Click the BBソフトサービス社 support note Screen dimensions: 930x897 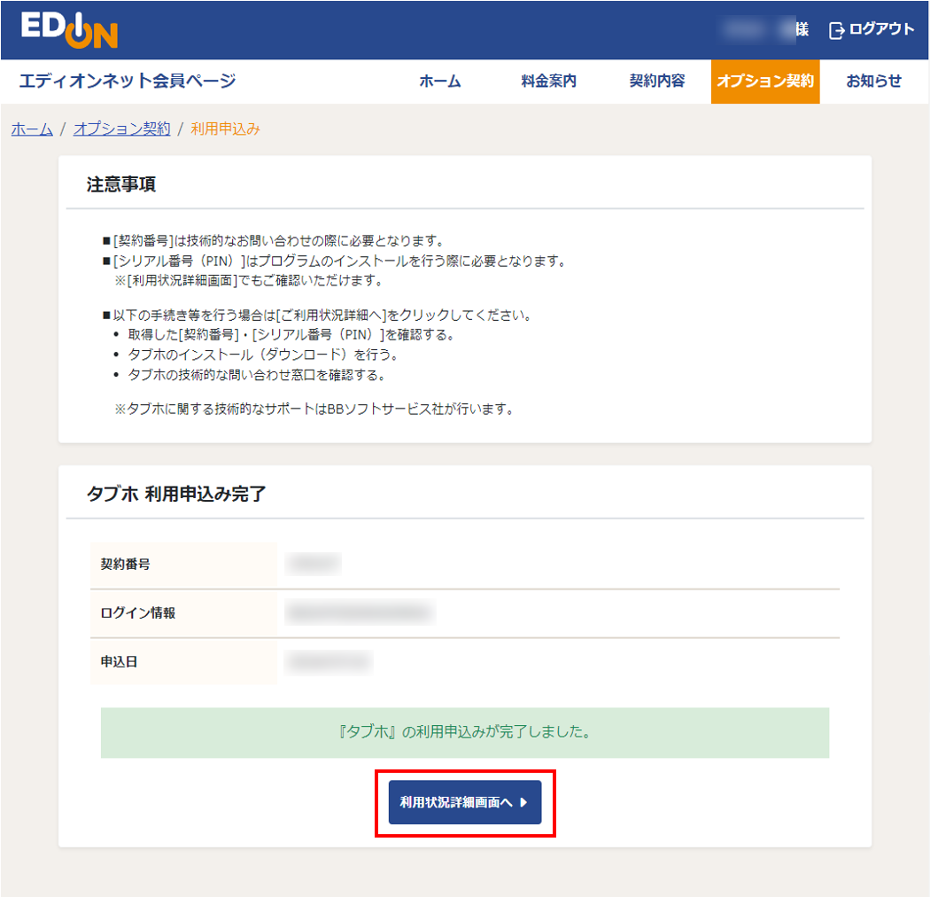314,409
